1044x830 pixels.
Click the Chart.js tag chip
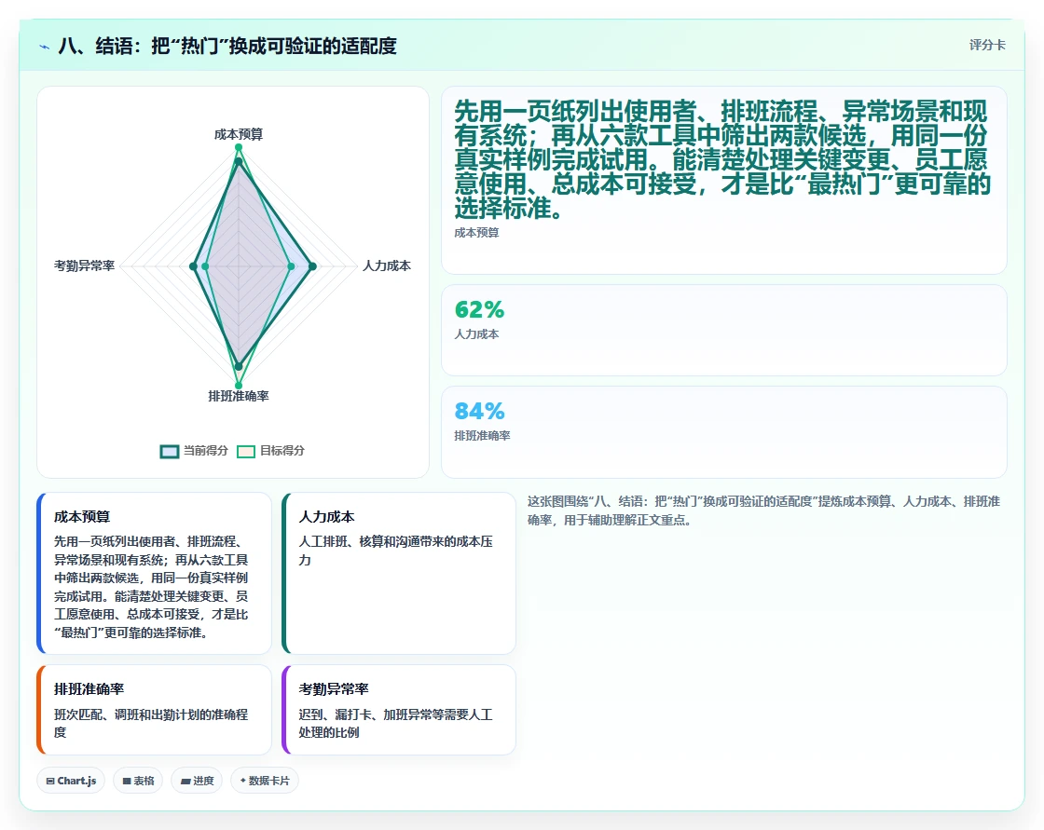coord(71,781)
